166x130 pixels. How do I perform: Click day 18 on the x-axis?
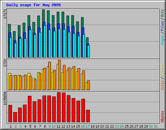coord(92,126)
